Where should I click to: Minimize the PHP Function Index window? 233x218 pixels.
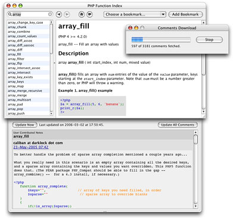[x=14, y=6]
